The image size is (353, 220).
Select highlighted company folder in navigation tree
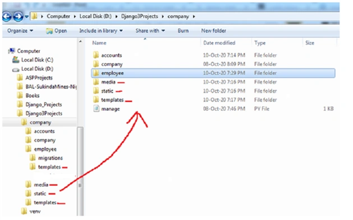(x=40, y=123)
